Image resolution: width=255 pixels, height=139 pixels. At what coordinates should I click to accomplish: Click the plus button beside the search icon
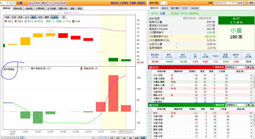(x=14, y=3)
